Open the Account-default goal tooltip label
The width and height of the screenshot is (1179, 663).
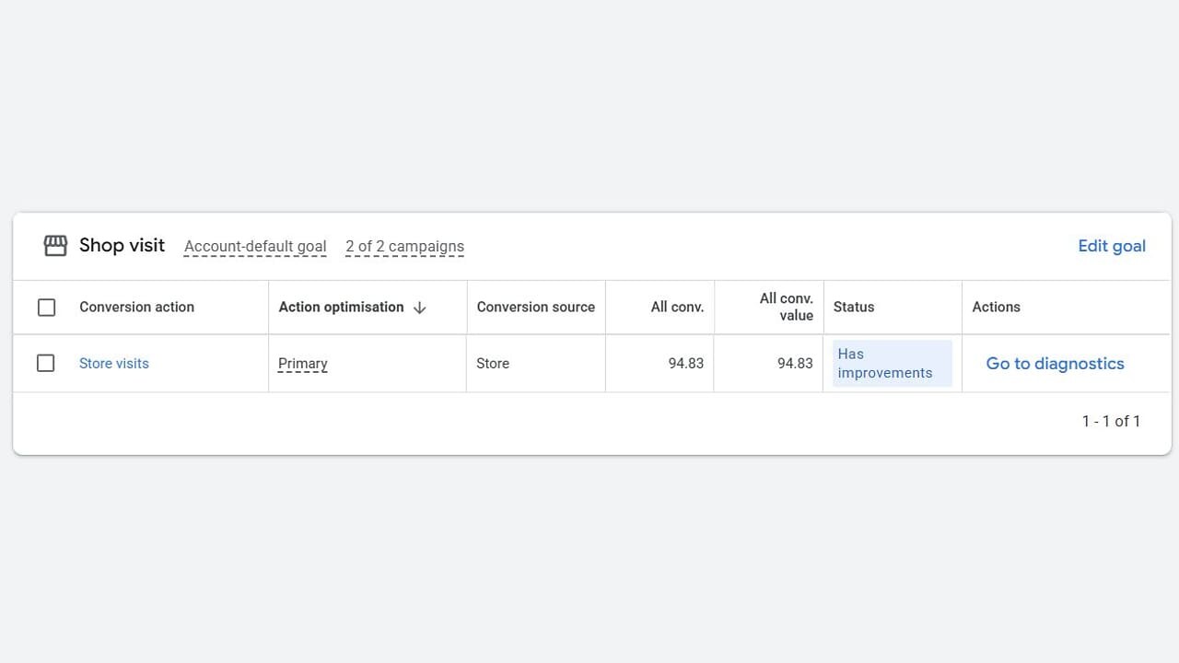pyautogui.click(x=255, y=247)
